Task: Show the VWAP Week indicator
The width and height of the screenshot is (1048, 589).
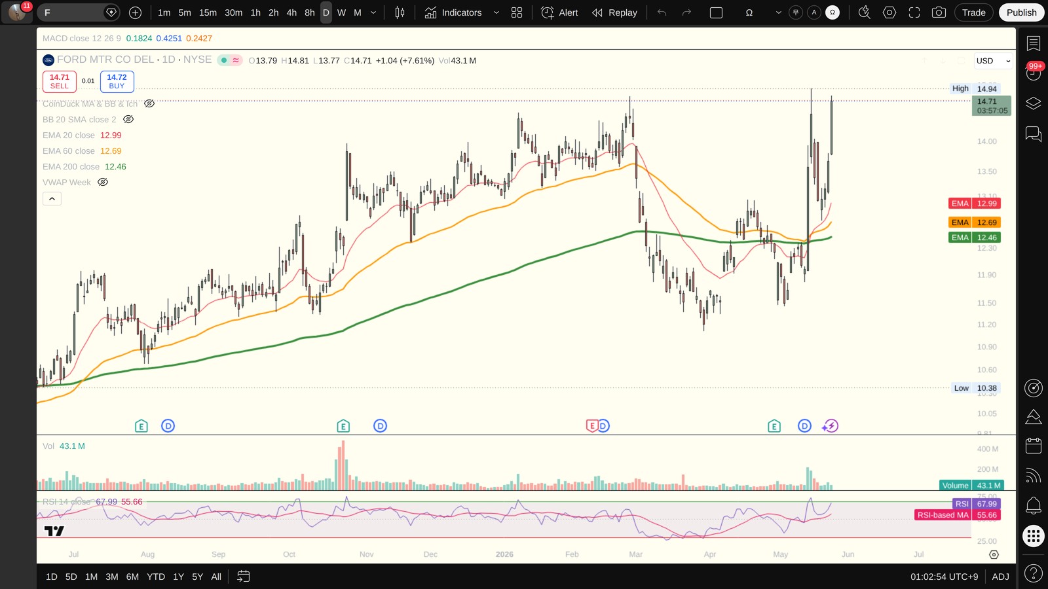Action: [x=103, y=182]
